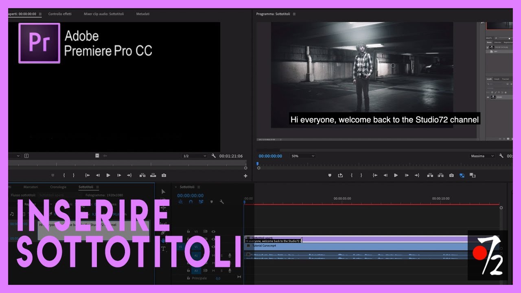Click the button right of blue-highlighted Program monitor button
Image resolution: width=521 pixels, height=293 pixels.
(x=473, y=175)
